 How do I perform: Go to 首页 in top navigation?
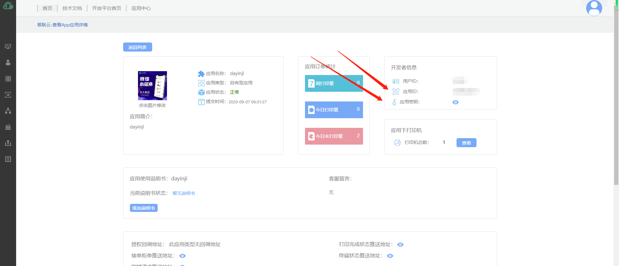point(47,8)
